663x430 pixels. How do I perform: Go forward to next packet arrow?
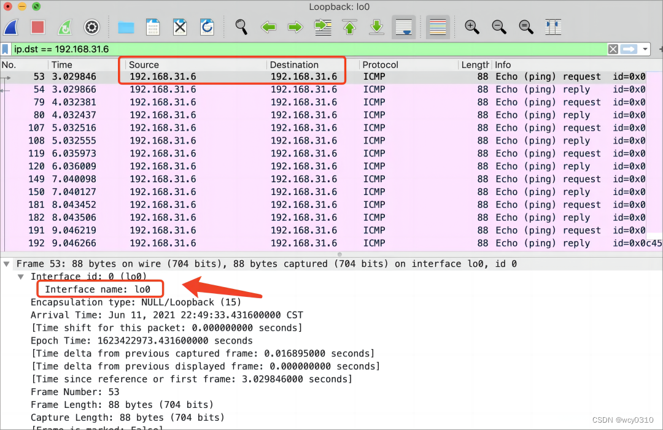[x=295, y=28]
